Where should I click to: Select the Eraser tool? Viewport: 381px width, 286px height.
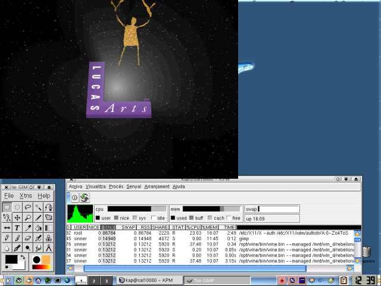coord(28,238)
